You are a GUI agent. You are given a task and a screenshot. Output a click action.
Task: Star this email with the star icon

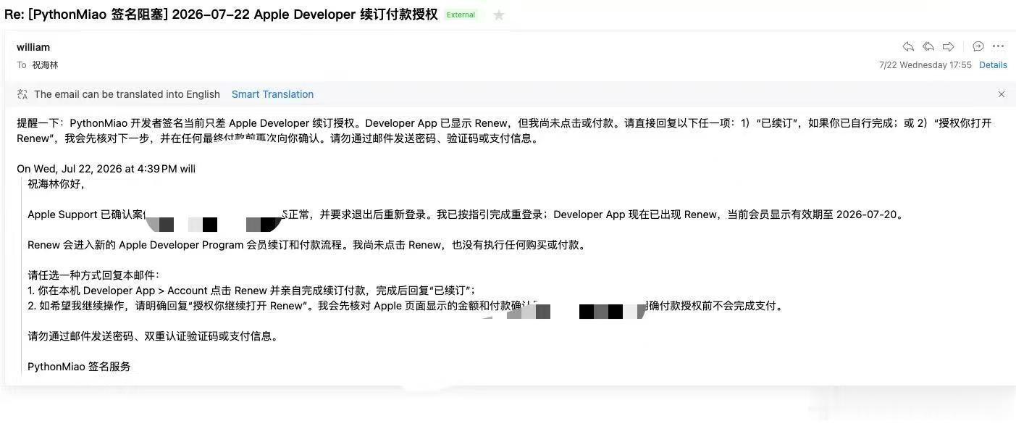(x=499, y=14)
